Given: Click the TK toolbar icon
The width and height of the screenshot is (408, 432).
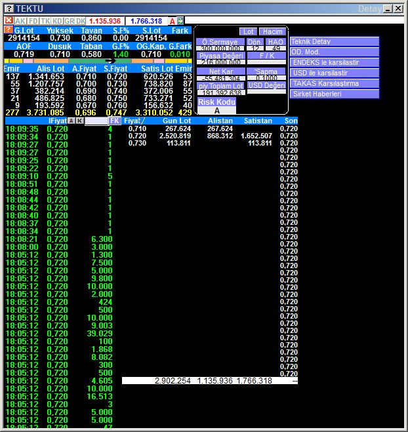Looking at the screenshot, I should tap(45, 21).
